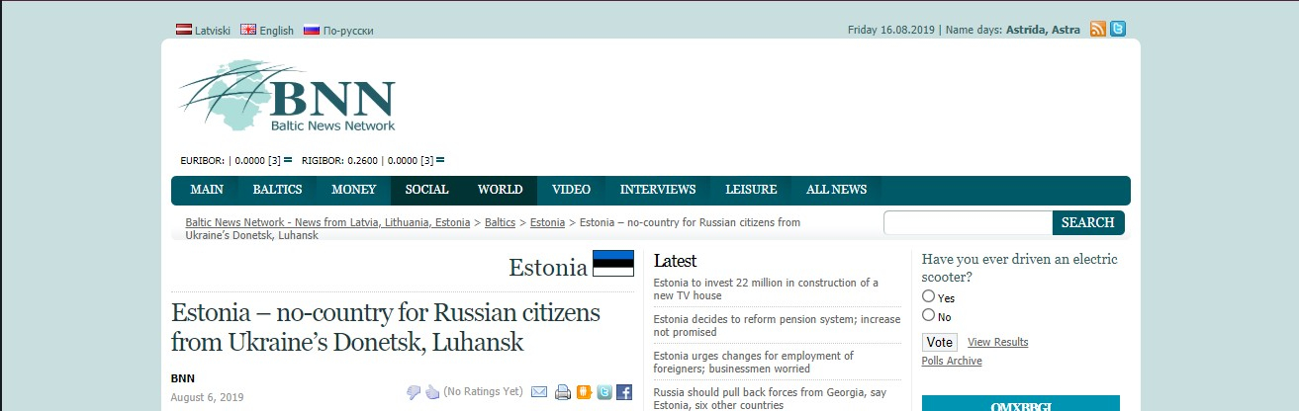The width and height of the screenshot is (1299, 411).
Task: Open the WORLD menu item
Action: (501, 190)
